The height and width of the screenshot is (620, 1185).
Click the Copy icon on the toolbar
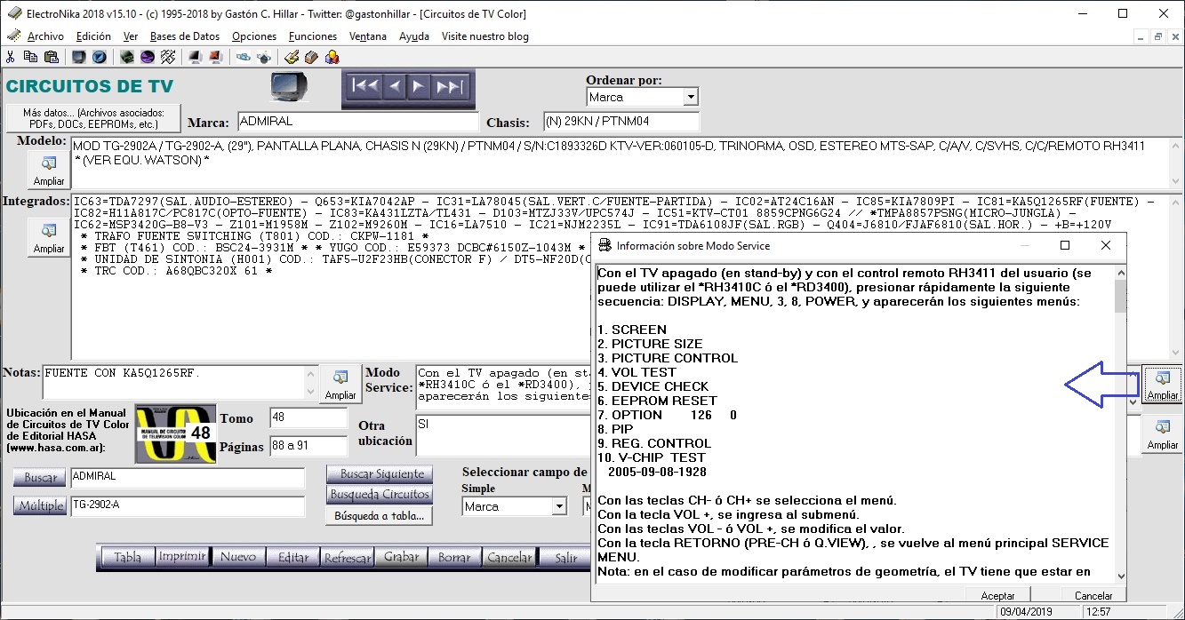click(x=30, y=56)
